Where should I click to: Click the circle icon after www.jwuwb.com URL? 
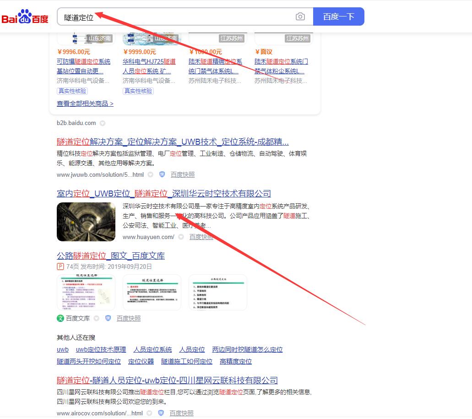(x=151, y=174)
